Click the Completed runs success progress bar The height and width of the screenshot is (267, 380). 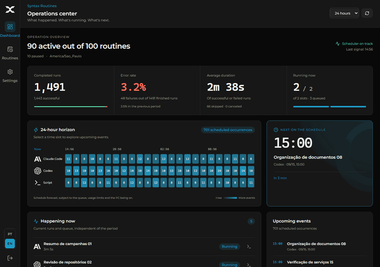pos(71,107)
